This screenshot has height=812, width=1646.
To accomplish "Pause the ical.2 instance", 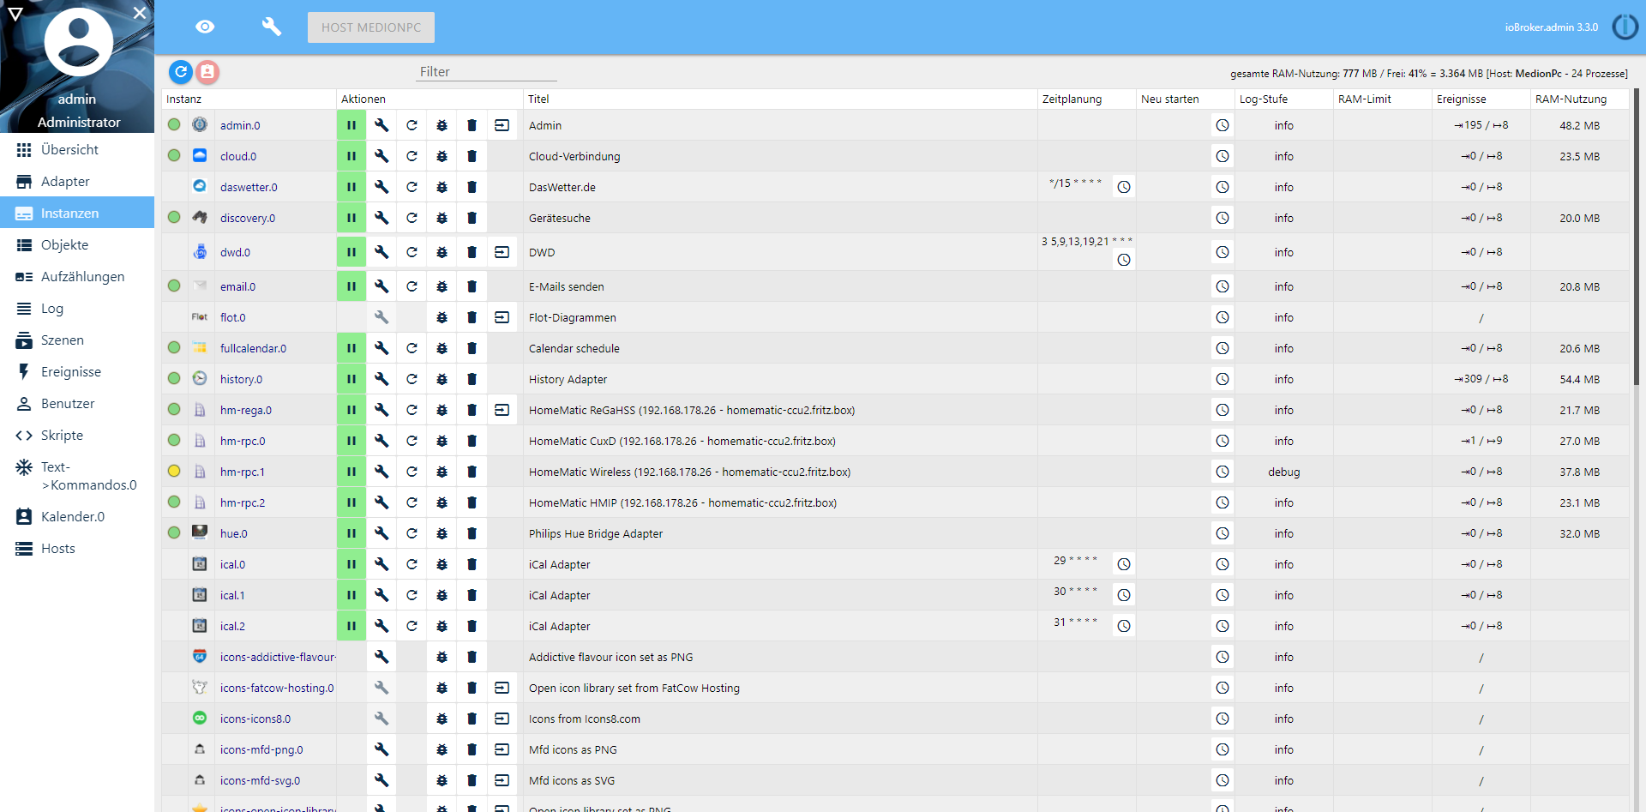I will pos(351,626).
